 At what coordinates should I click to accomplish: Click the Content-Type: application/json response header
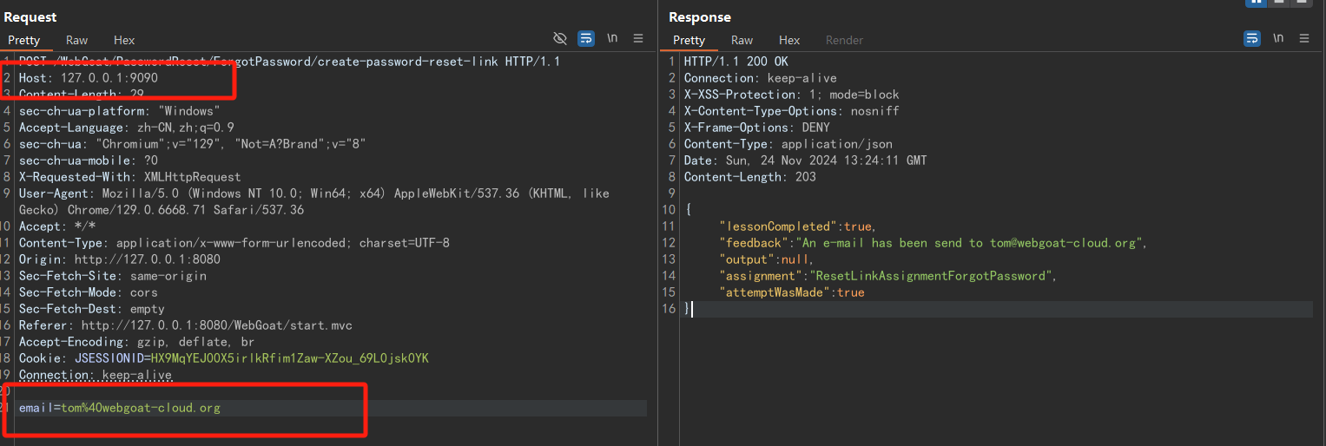click(788, 144)
